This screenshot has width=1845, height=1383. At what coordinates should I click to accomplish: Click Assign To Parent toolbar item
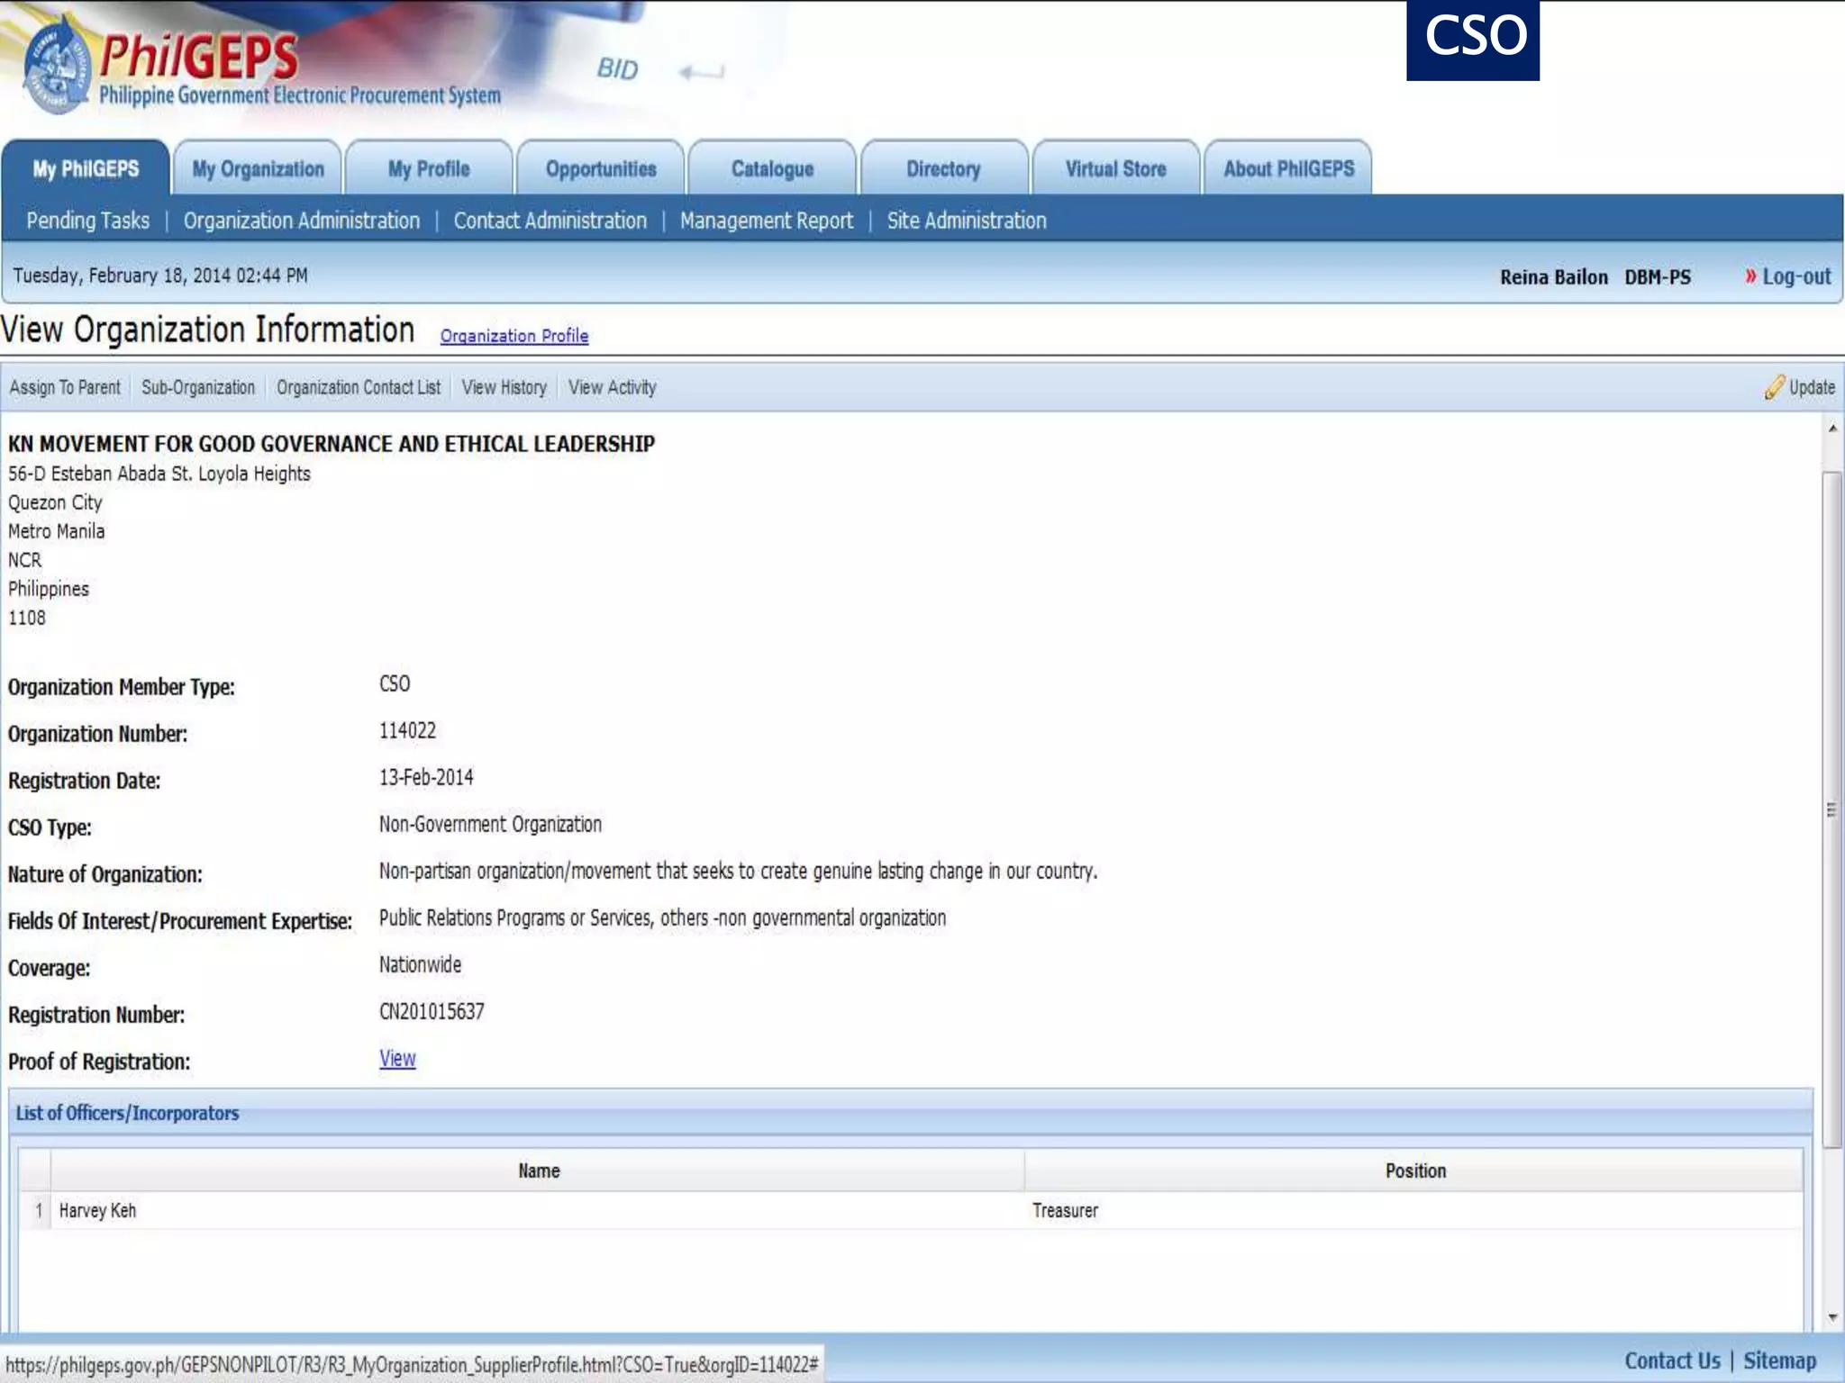[65, 387]
